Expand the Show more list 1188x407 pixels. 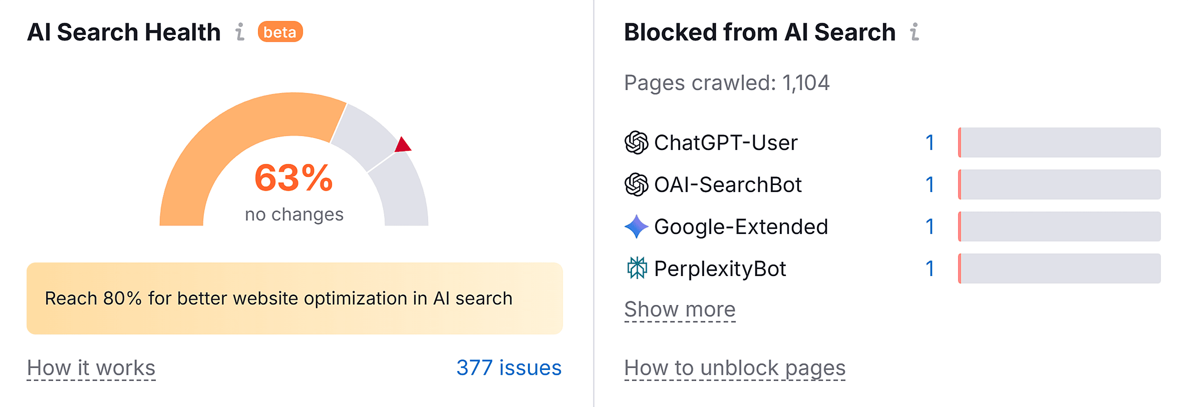(x=680, y=309)
